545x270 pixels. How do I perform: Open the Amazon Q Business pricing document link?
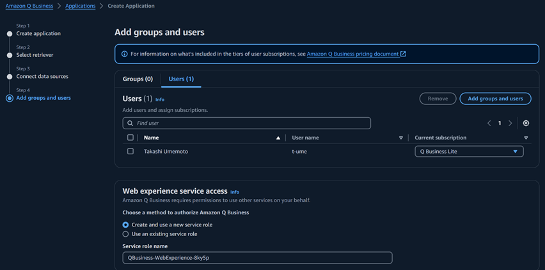tap(353, 54)
